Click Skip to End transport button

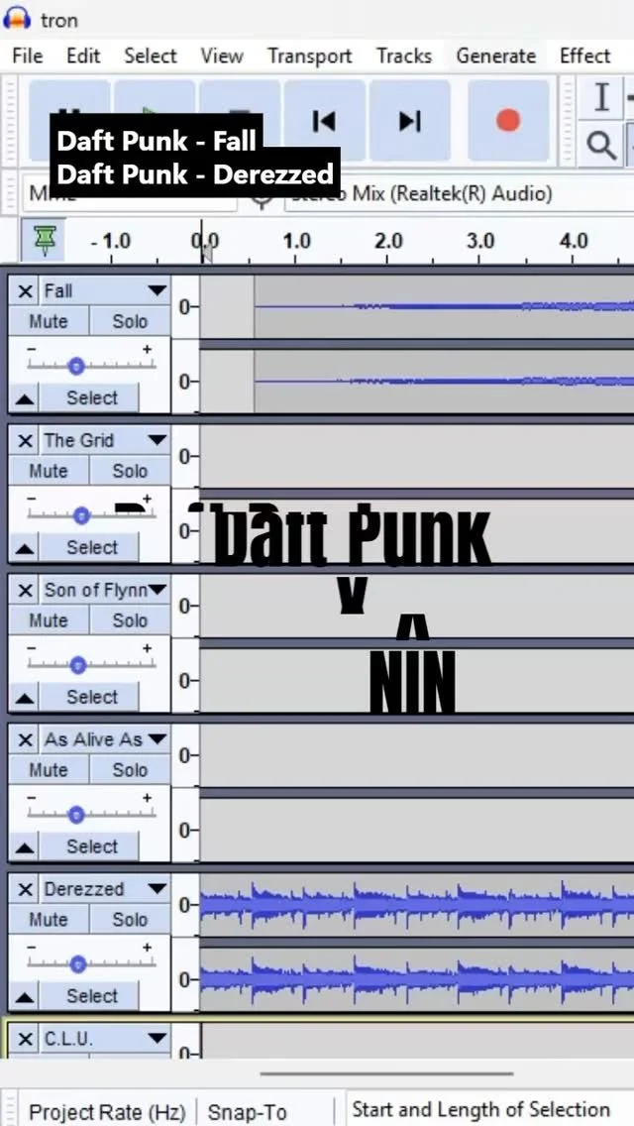410,121
